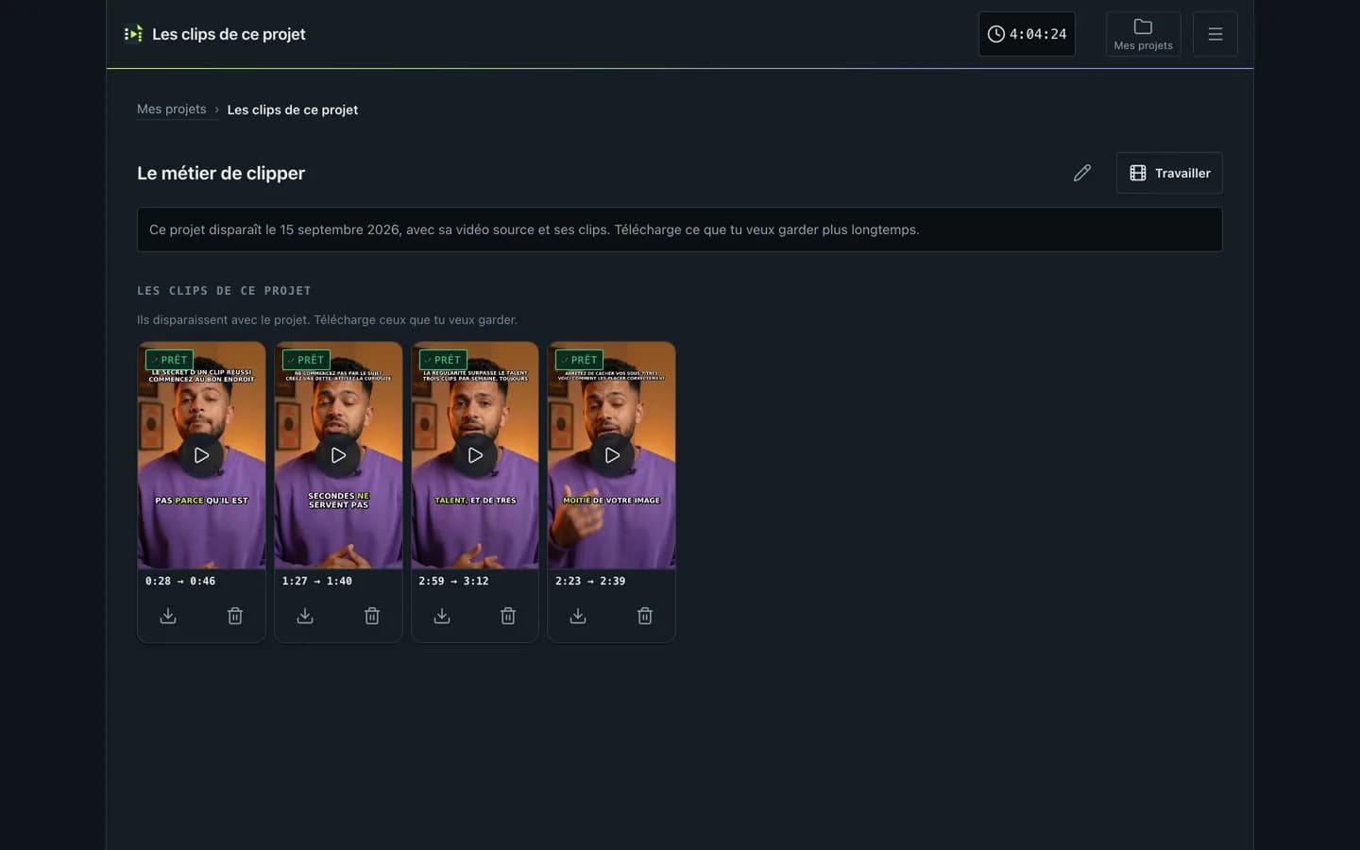1360x850 pixels.
Task: Delete the clip 1:27 → 1:40
Action: coord(372,616)
